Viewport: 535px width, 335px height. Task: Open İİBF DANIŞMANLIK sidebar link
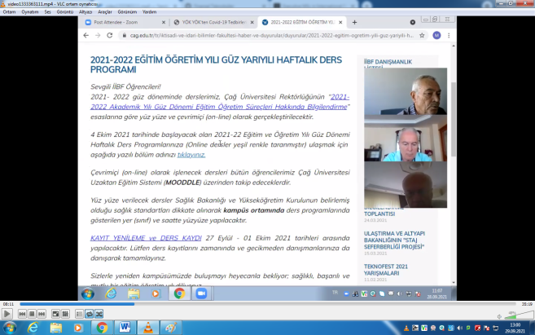click(x=388, y=62)
